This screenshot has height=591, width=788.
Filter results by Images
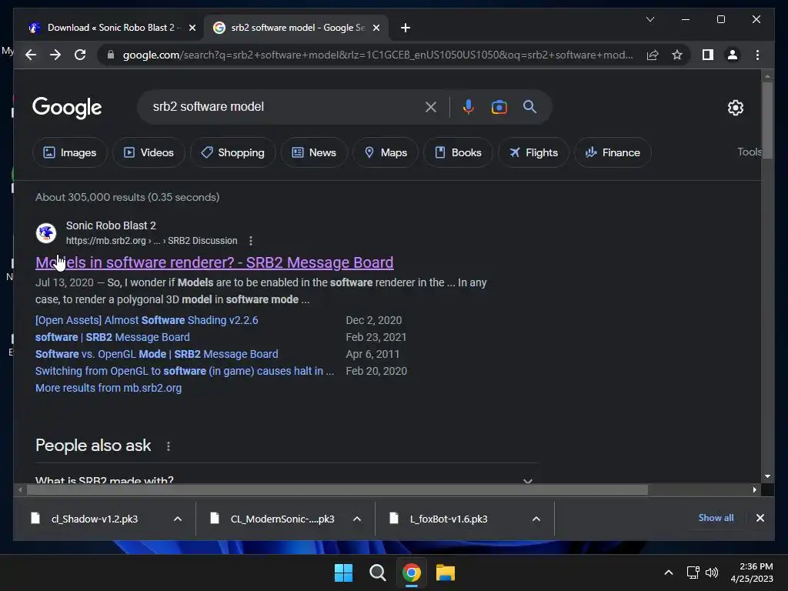[x=70, y=152]
